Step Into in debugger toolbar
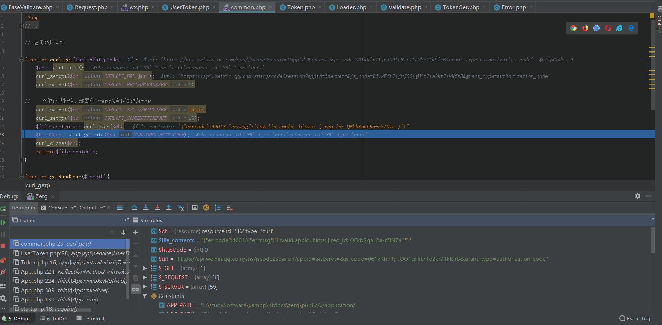 click(146, 208)
